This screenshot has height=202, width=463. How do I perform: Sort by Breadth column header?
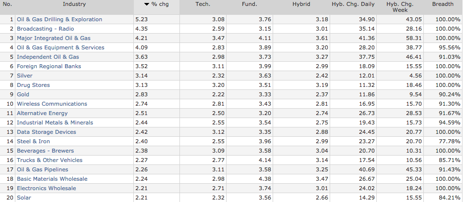click(x=443, y=4)
